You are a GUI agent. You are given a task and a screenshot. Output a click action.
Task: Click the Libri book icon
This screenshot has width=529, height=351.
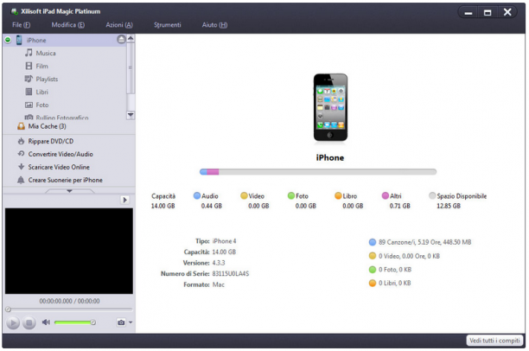click(29, 92)
